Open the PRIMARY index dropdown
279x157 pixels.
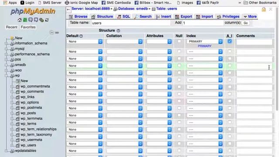point(204,41)
